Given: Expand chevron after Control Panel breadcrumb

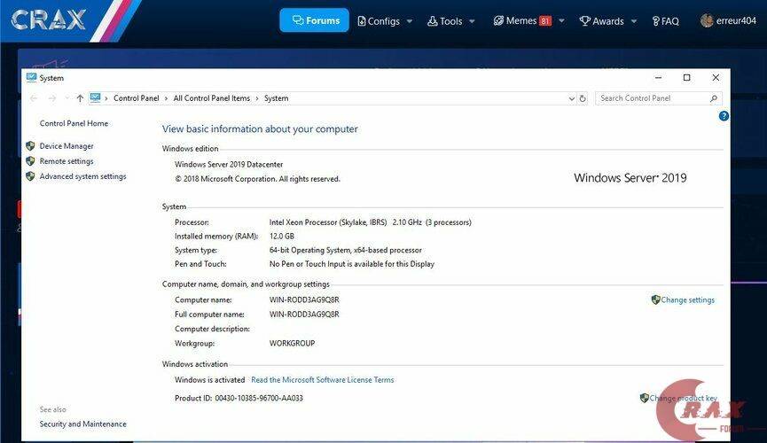Looking at the screenshot, I should tap(167, 98).
